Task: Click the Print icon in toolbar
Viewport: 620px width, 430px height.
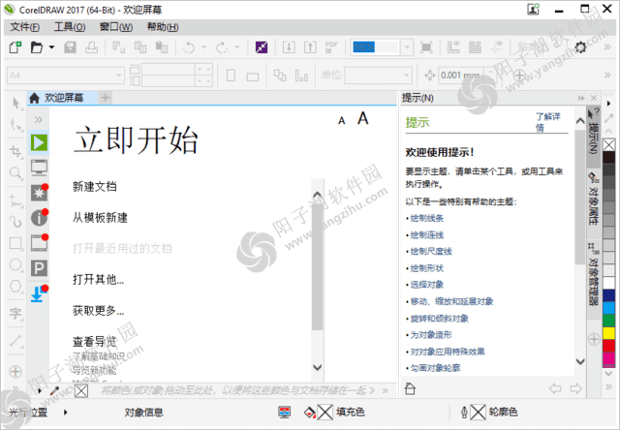Action: click(x=91, y=47)
